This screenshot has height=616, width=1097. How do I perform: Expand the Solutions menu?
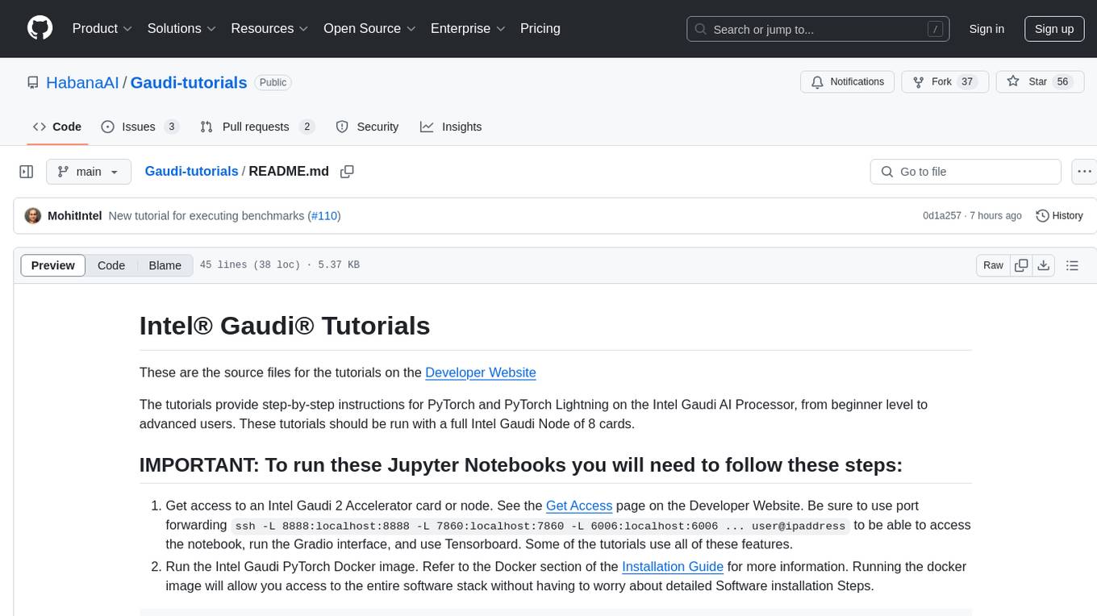click(x=181, y=28)
